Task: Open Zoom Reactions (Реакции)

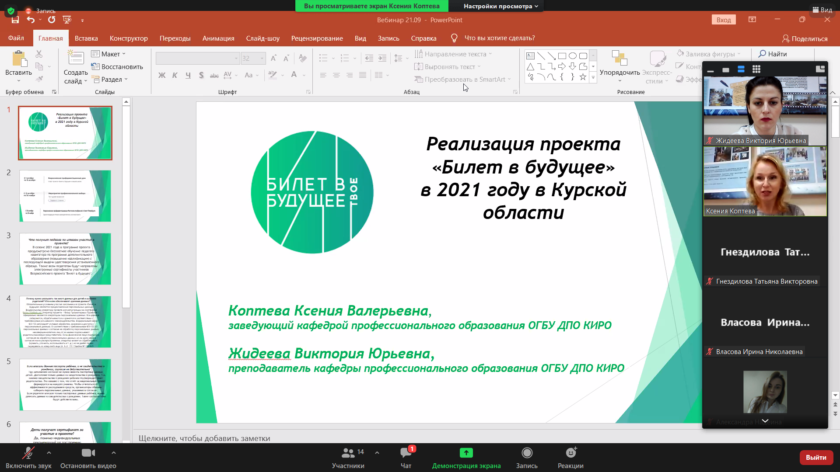Action: click(x=570, y=458)
